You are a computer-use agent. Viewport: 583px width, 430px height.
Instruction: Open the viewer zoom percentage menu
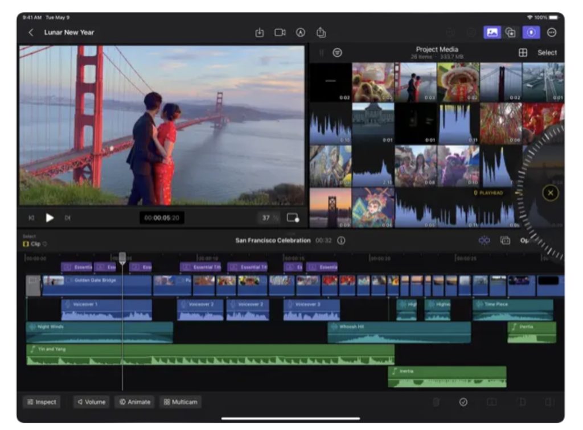(270, 218)
